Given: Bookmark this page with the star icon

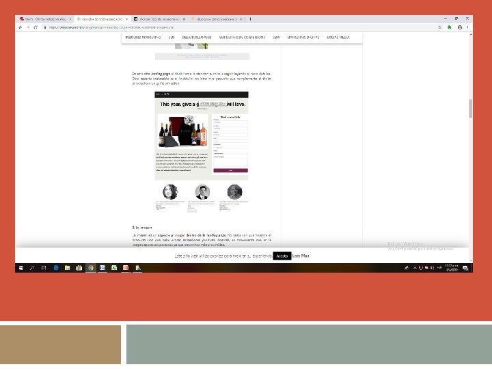Looking at the screenshot, I should [439, 27].
